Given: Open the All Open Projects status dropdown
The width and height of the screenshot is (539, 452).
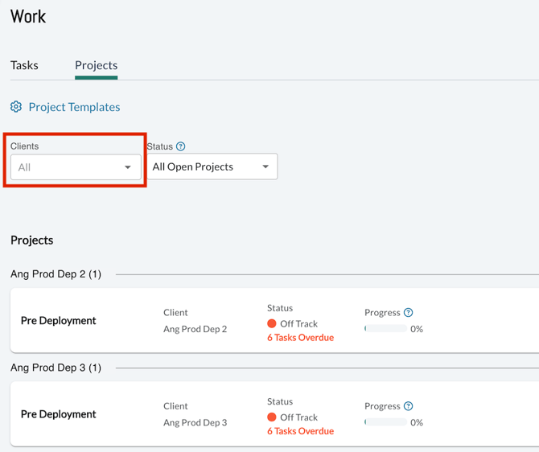Looking at the screenshot, I should point(212,166).
